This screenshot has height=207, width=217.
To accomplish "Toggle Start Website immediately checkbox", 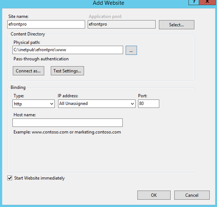I will (10, 178).
